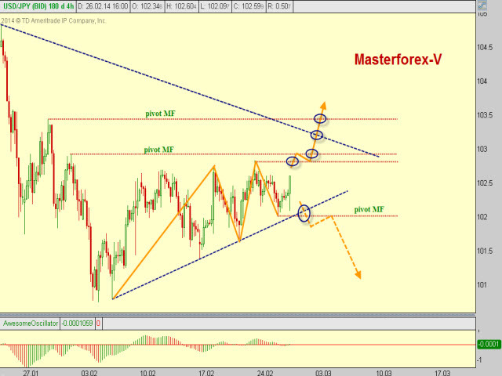
Task: Click the Range value R: 0.50
Action: (x=279, y=6)
